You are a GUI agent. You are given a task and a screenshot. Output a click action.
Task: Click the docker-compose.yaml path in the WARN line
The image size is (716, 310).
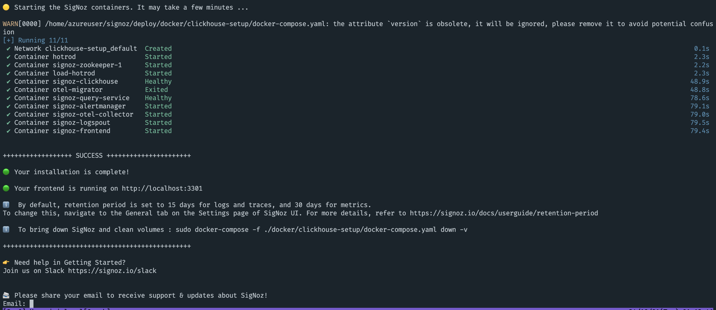[185, 24]
